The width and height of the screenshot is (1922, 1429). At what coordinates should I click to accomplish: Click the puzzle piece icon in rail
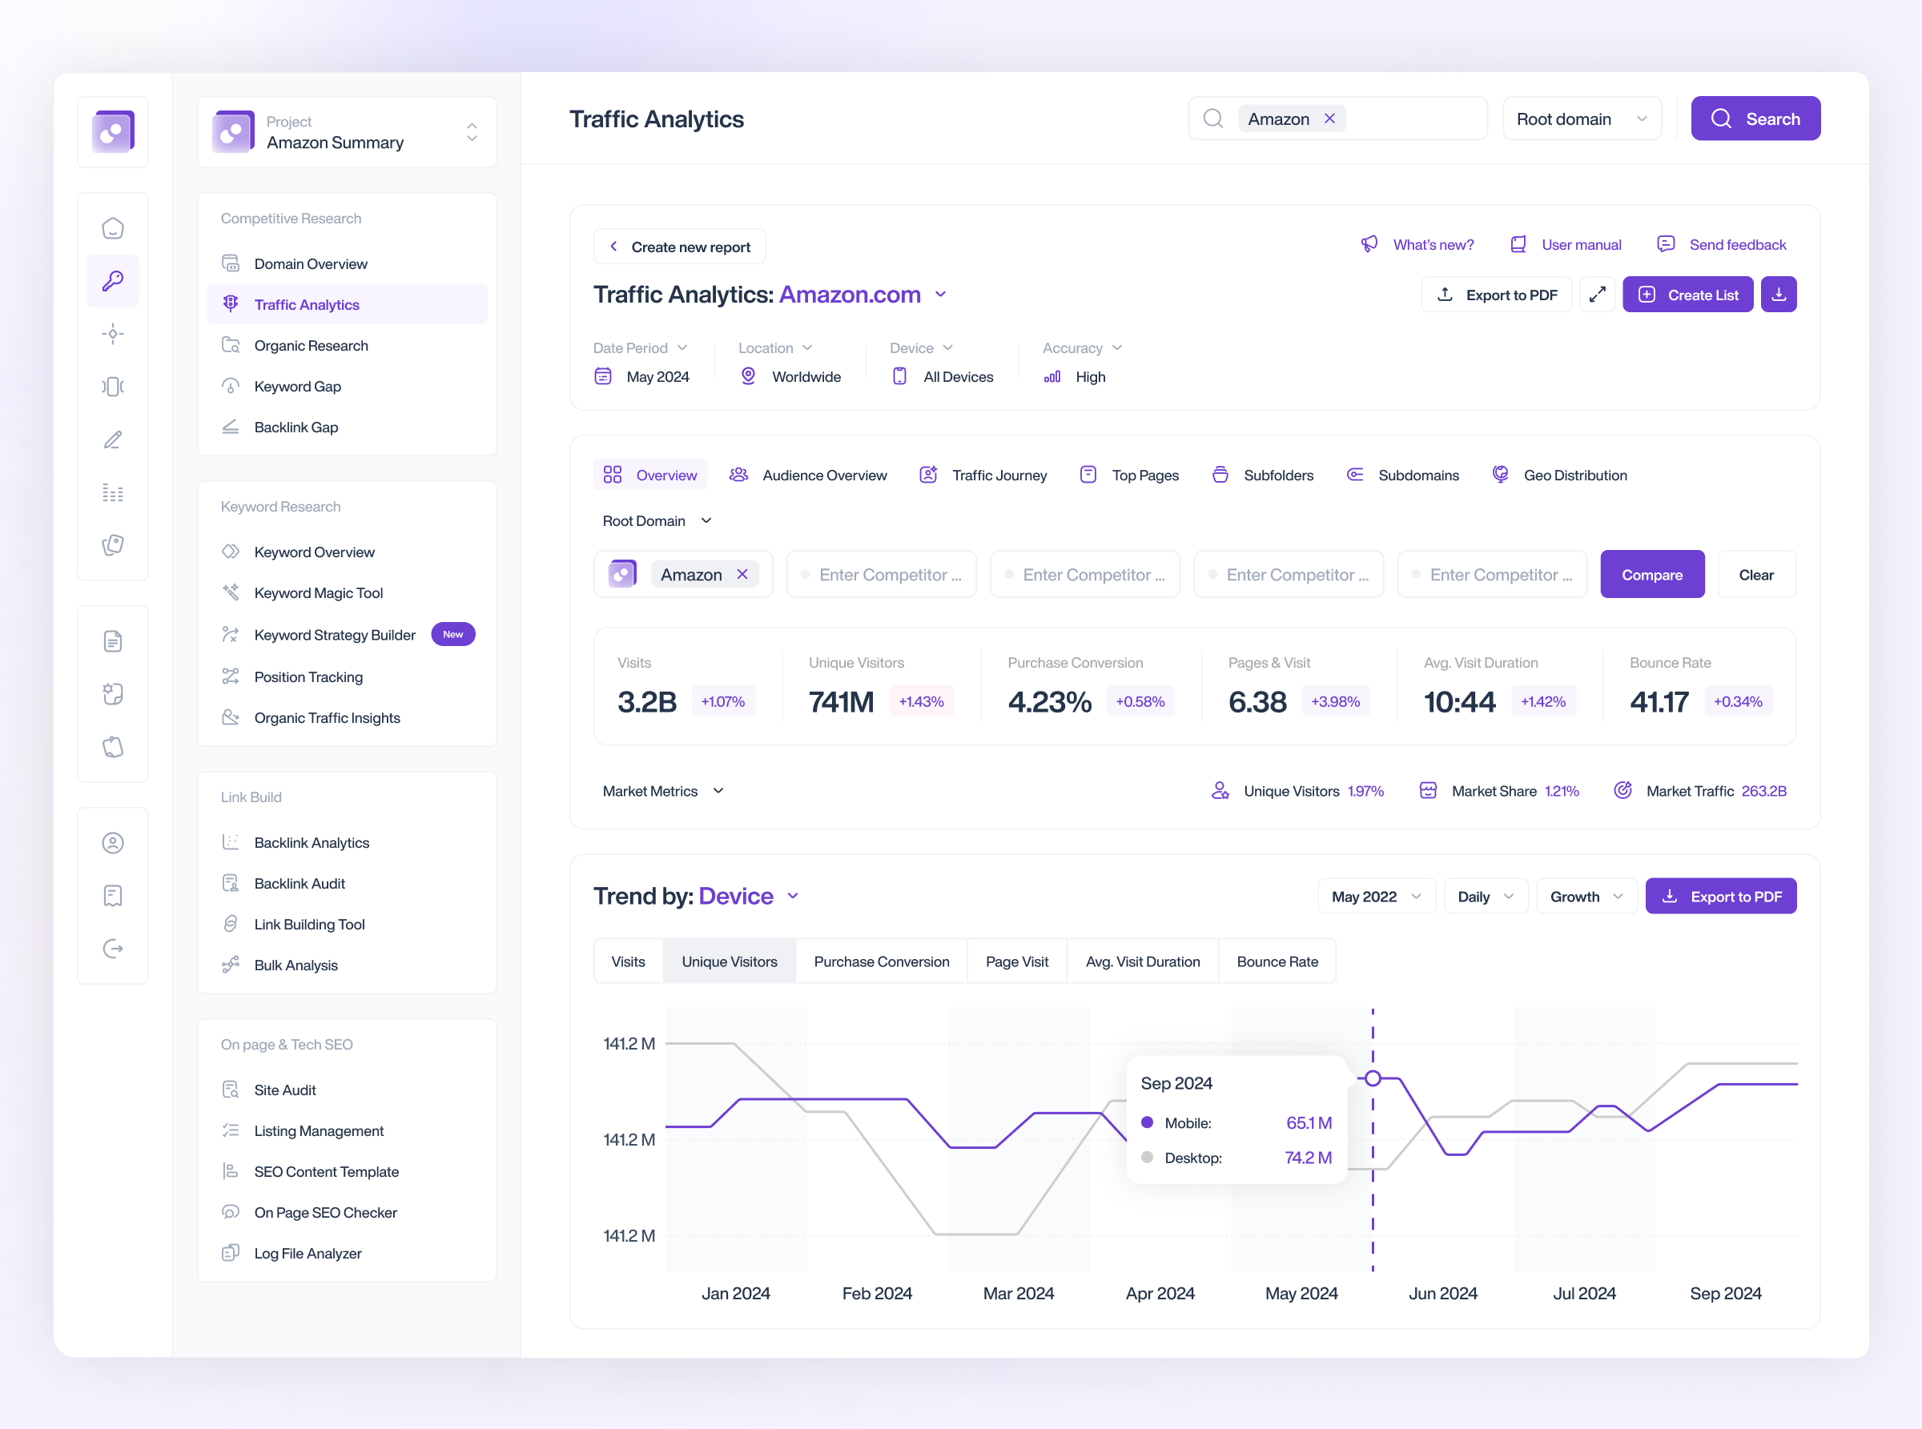click(112, 694)
